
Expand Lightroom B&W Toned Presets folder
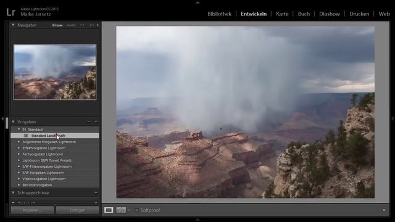tap(19, 160)
